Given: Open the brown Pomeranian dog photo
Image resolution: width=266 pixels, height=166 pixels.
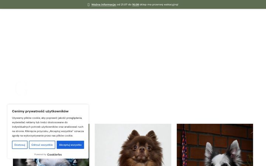Looking at the screenshot, I should (x=133, y=145).
